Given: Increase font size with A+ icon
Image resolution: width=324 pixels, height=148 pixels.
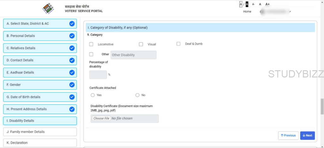Looking at the screenshot, I should 267,4.
